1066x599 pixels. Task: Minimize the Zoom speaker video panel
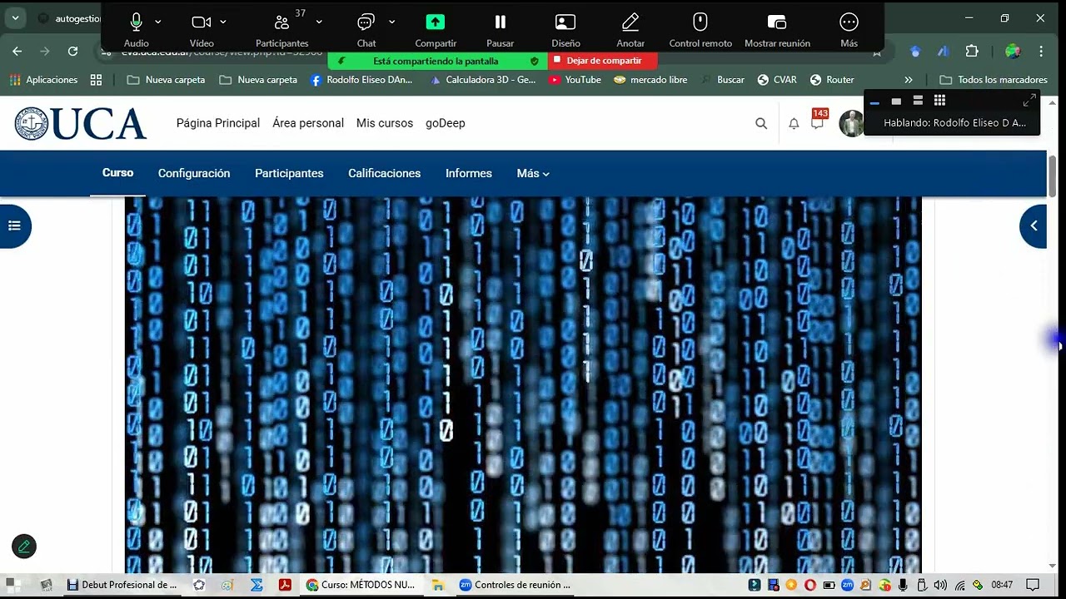tap(874, 101)
